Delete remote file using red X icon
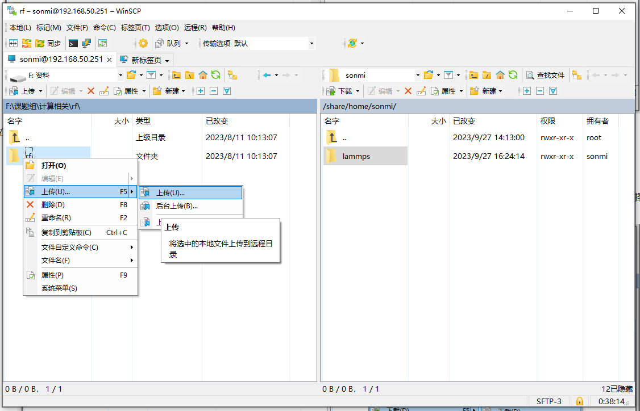The width and height of the screenshot is (640, 411). 408,91
